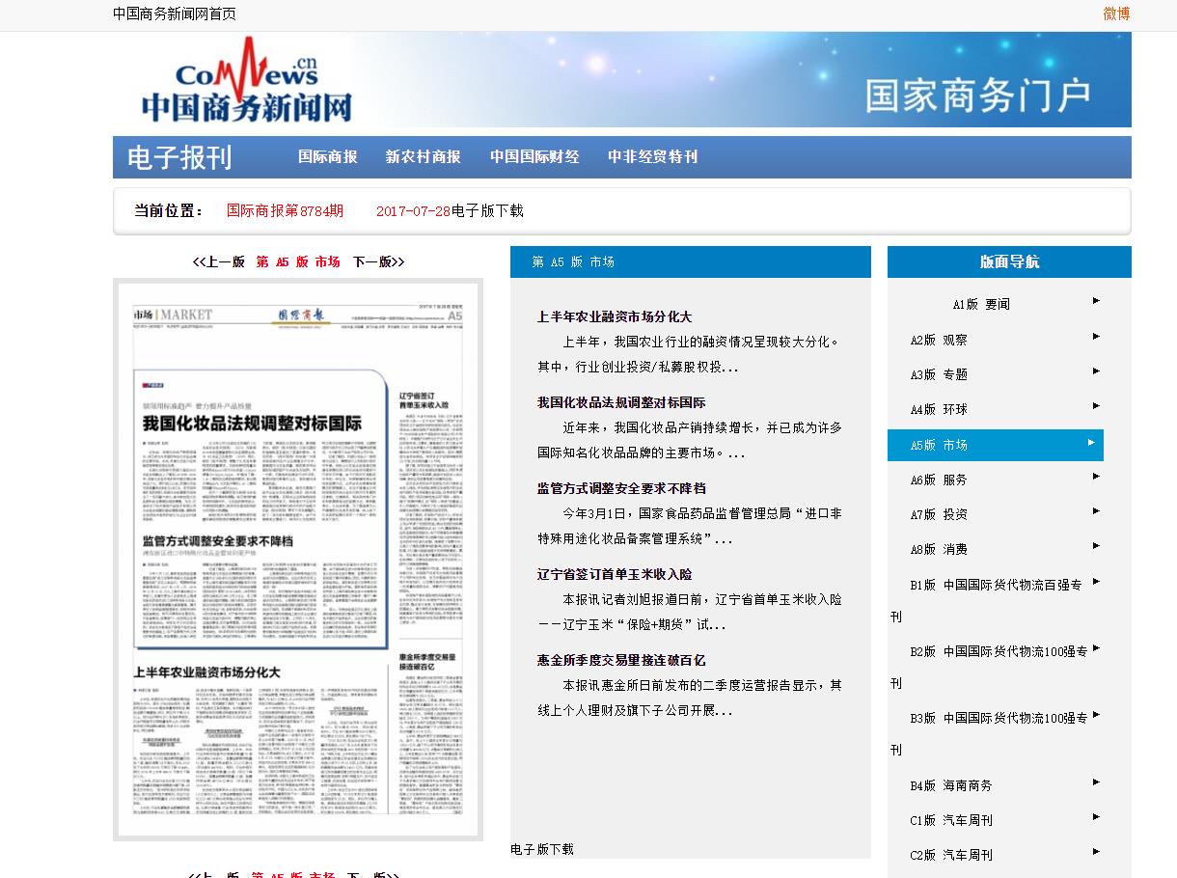This screenshot has height=878, width=1177.
Task: Expand the A3版 专题 section
Action: click(x=1095, y=371)
